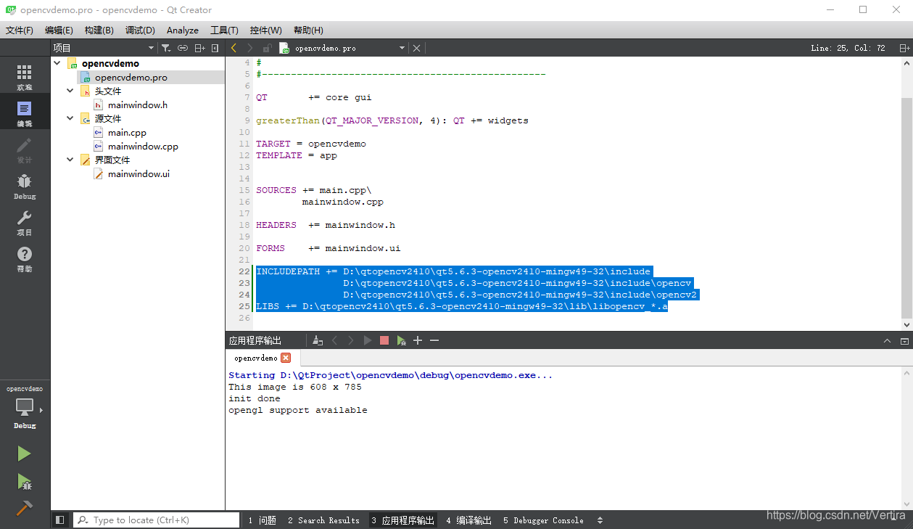Collapse the 界面文件 (Forms) folder
The height and width of the screenshot is (529, 913).
pos(70,160)
